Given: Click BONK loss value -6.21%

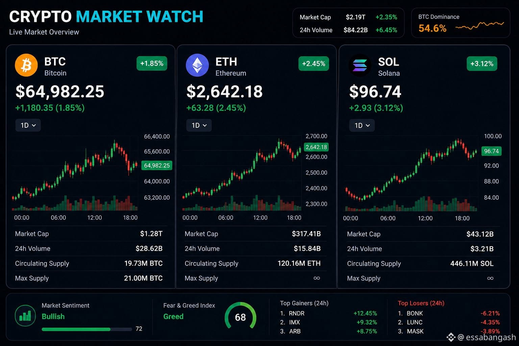Looking at the screenshot, I should point(490,313).
